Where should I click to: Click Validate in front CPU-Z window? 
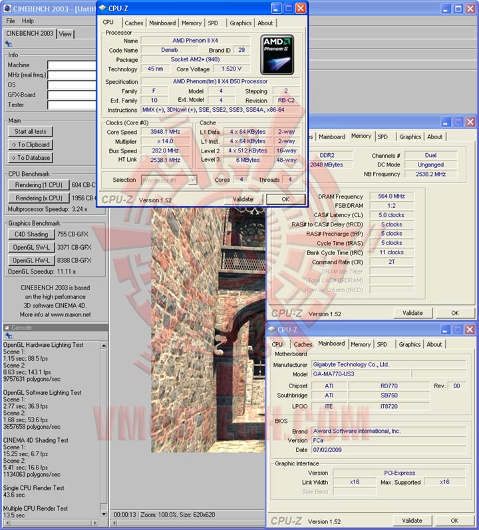243,200
